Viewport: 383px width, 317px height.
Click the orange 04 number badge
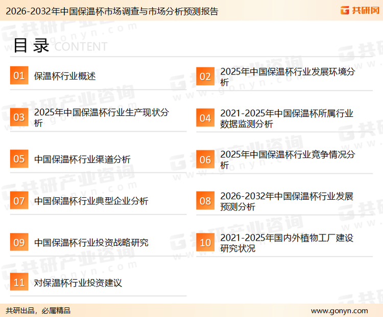click(x=205, y=118)
